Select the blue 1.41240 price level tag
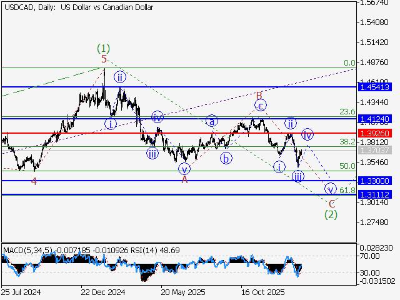This screenshot has height=300, width=400. [x=375, y=119]
